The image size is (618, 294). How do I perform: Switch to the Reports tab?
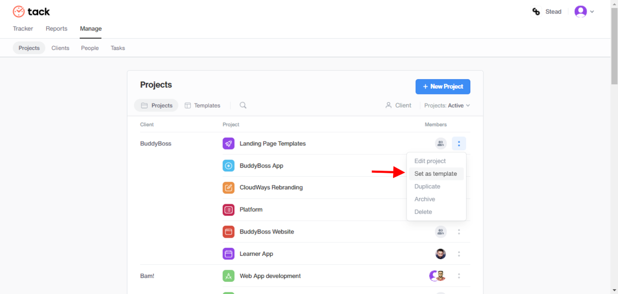click(x=57, y=29)
